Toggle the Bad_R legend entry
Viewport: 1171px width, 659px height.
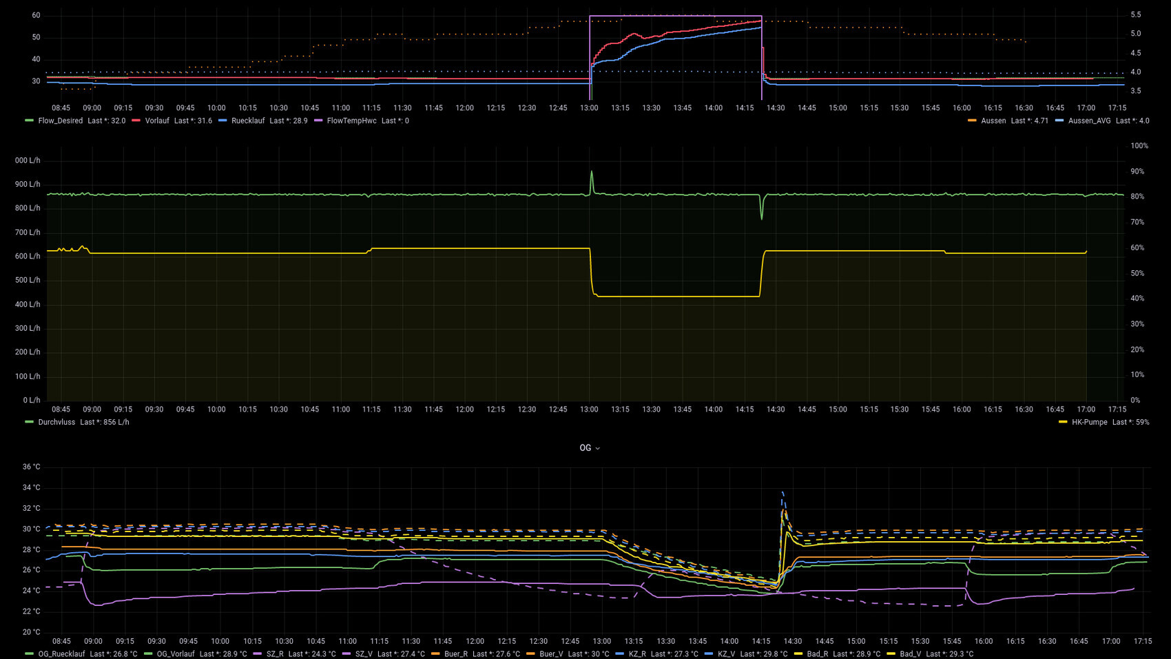pyautogui.click(x=817, y=653)
